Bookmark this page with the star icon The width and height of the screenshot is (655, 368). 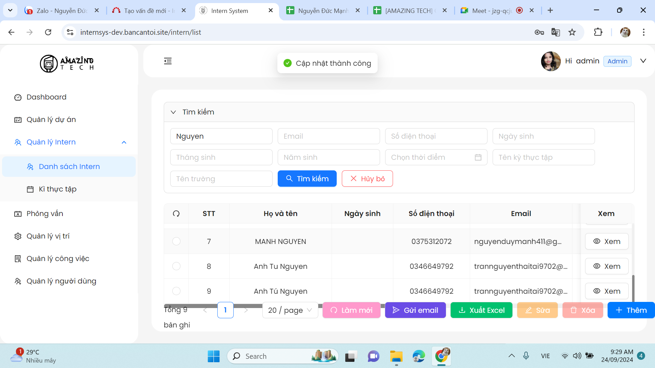click(572, 32)
